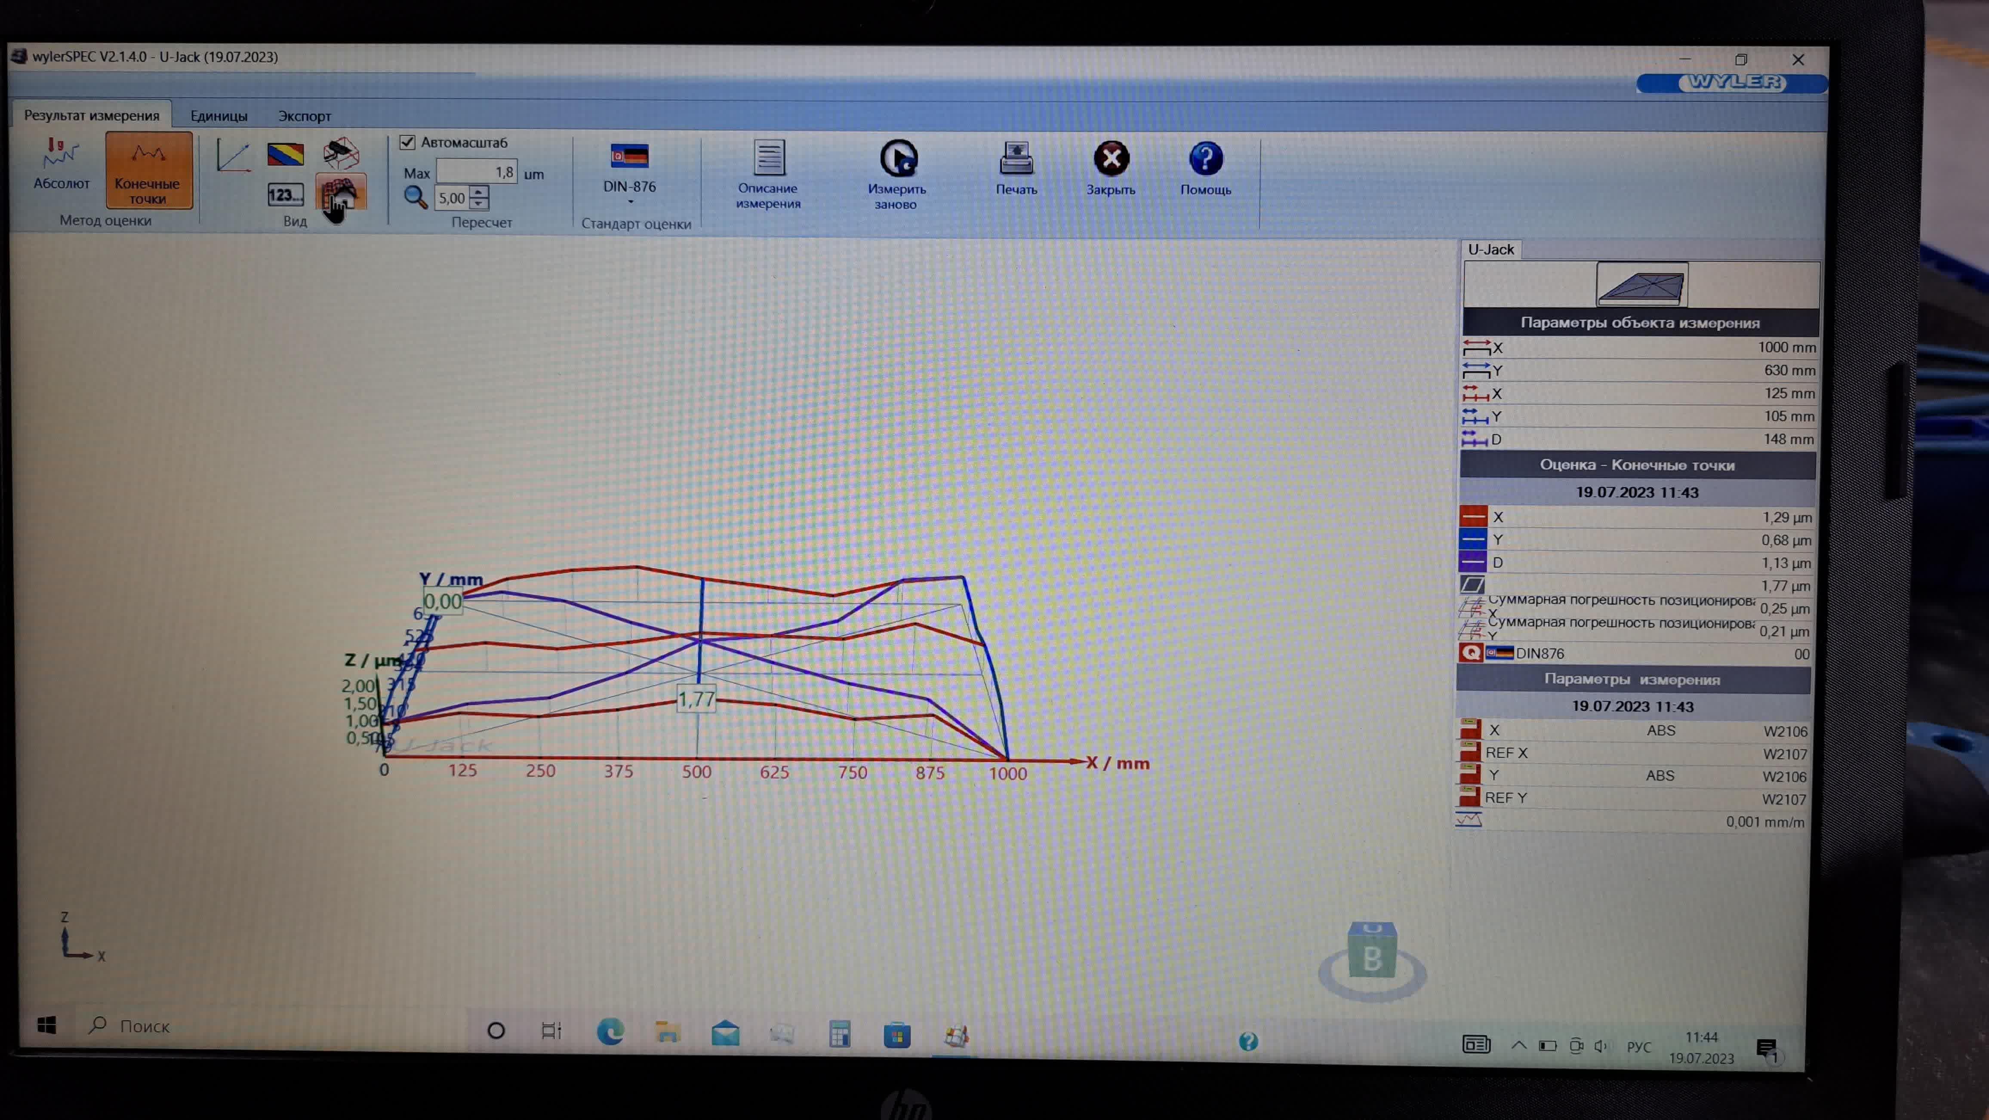Click the Закрыть button
Image resolution: width=1989 pixels, height=1120 pixels.
(1111, 159)
